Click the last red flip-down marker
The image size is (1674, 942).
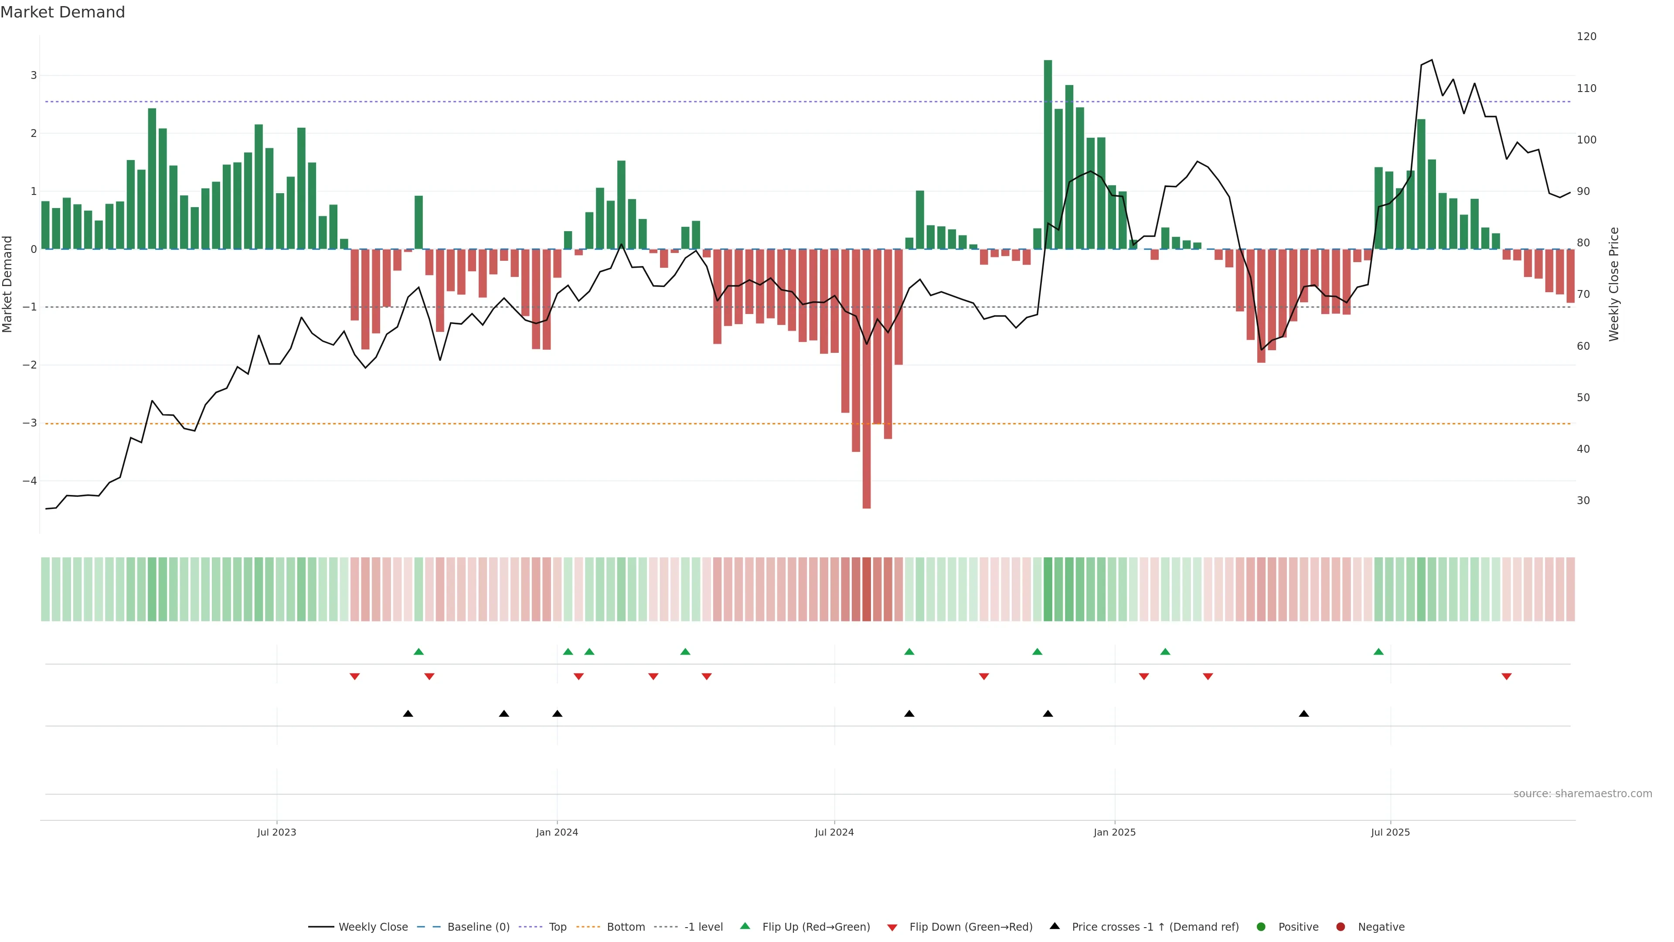(1506, 677)
